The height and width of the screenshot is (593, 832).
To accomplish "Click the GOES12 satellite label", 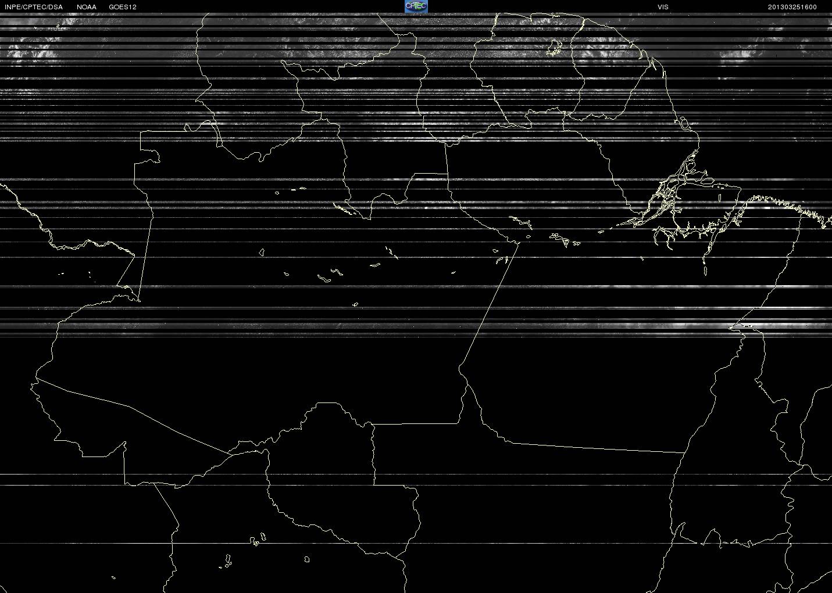I will [123, 7].
